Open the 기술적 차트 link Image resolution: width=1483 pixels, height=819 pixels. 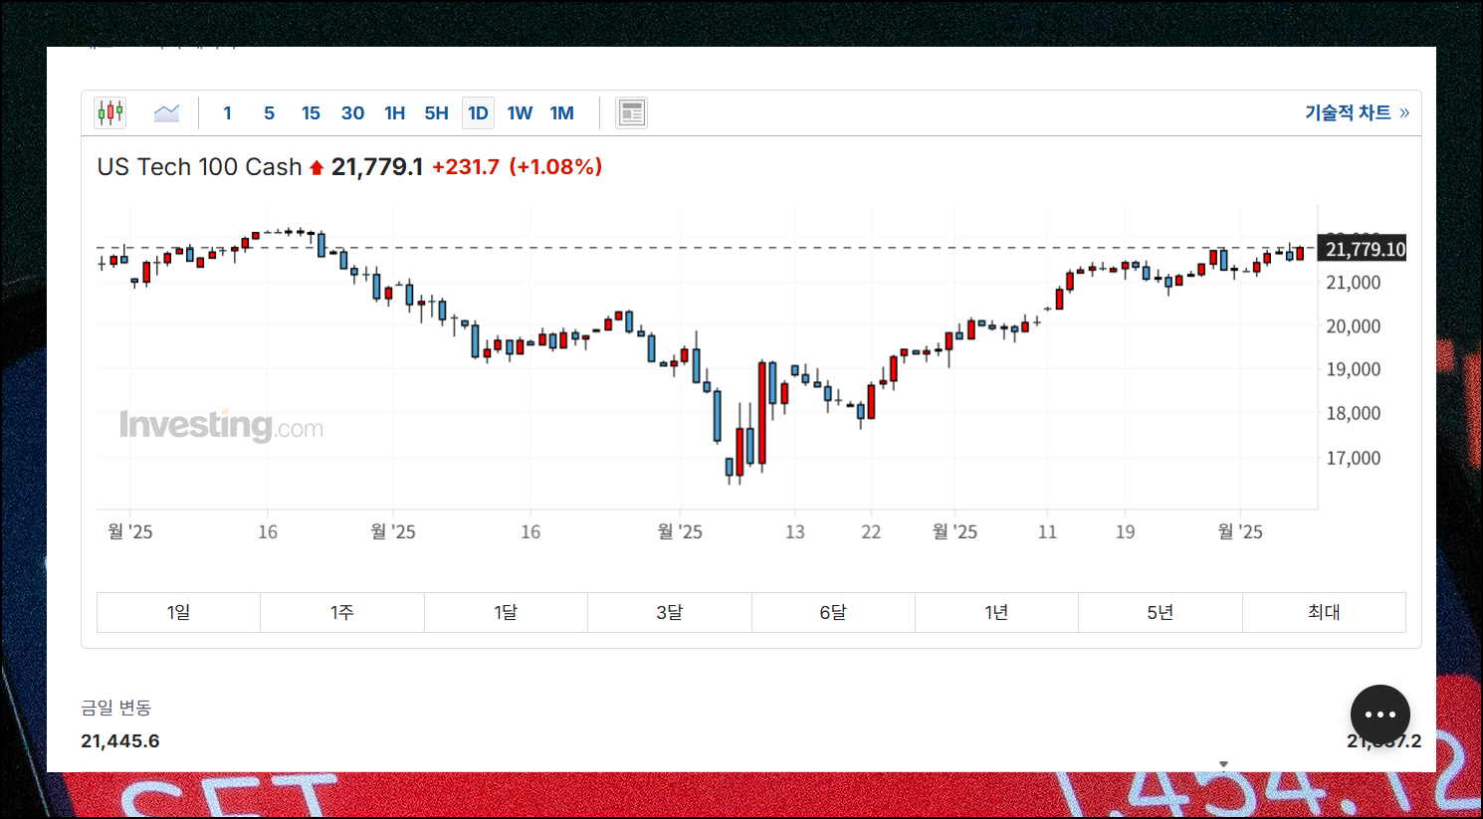1357,112
